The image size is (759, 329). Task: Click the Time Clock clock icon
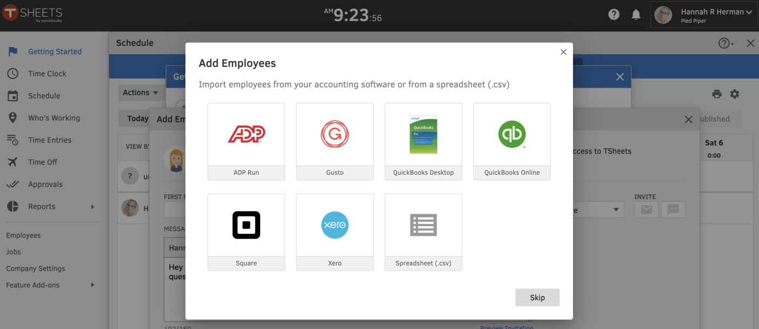12,74
